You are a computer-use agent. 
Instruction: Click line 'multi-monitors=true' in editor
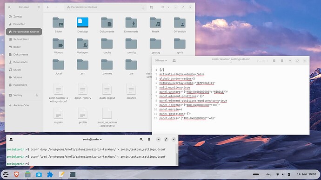point(174,88)
